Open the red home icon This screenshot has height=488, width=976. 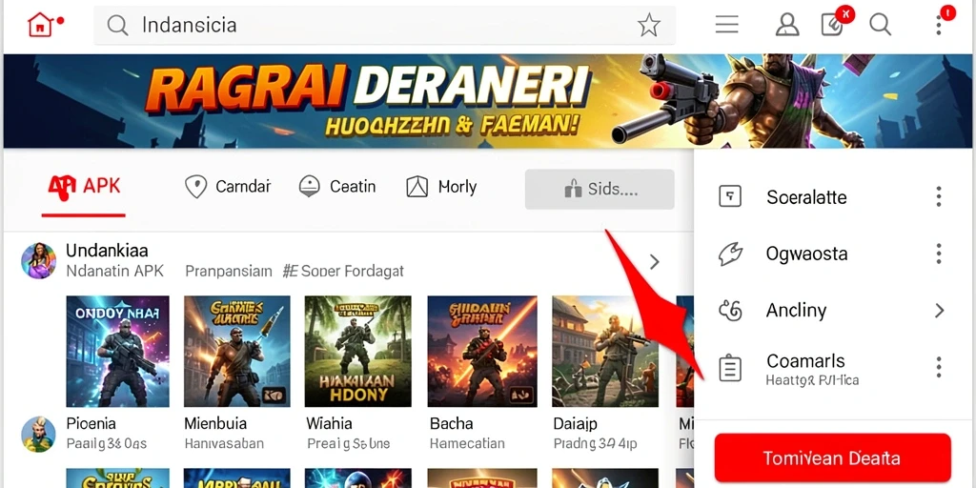39,25
